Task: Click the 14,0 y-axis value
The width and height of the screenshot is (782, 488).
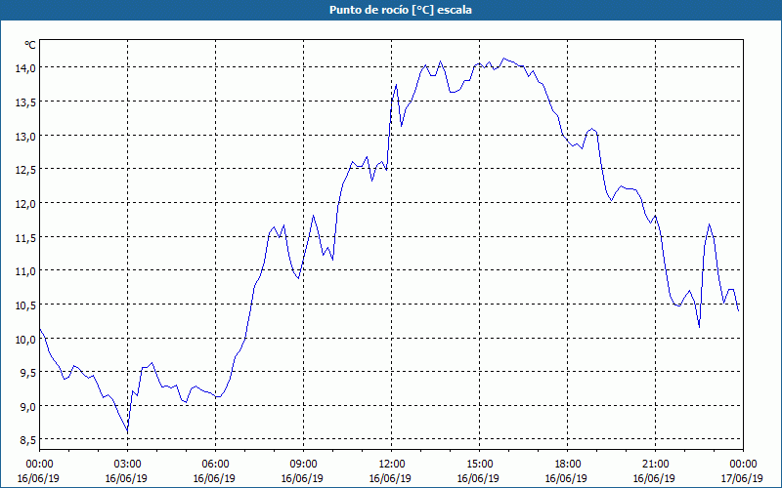Action: pyautogui.click(x=25, y=68)
